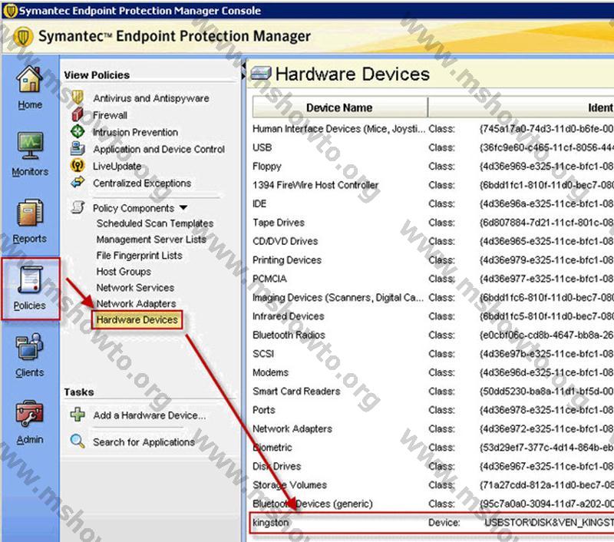Select the Printing Devices row
This screenshot has width=614, height=542.
(x=432, y=260)
